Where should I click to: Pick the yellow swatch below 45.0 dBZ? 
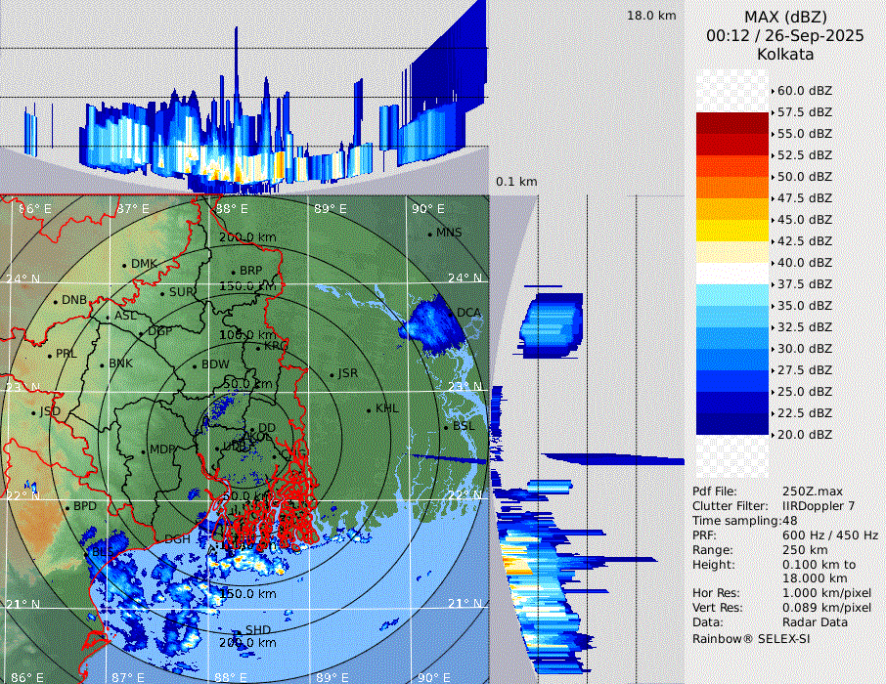pos(732,231)
